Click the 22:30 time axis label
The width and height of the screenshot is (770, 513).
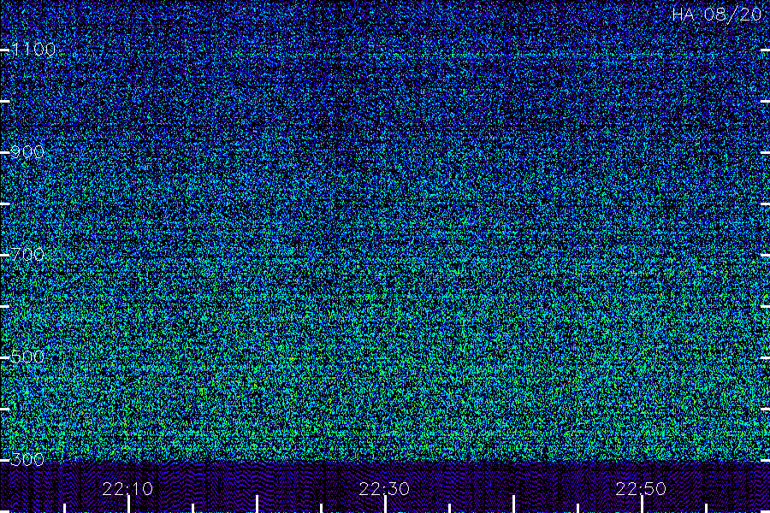384,489
